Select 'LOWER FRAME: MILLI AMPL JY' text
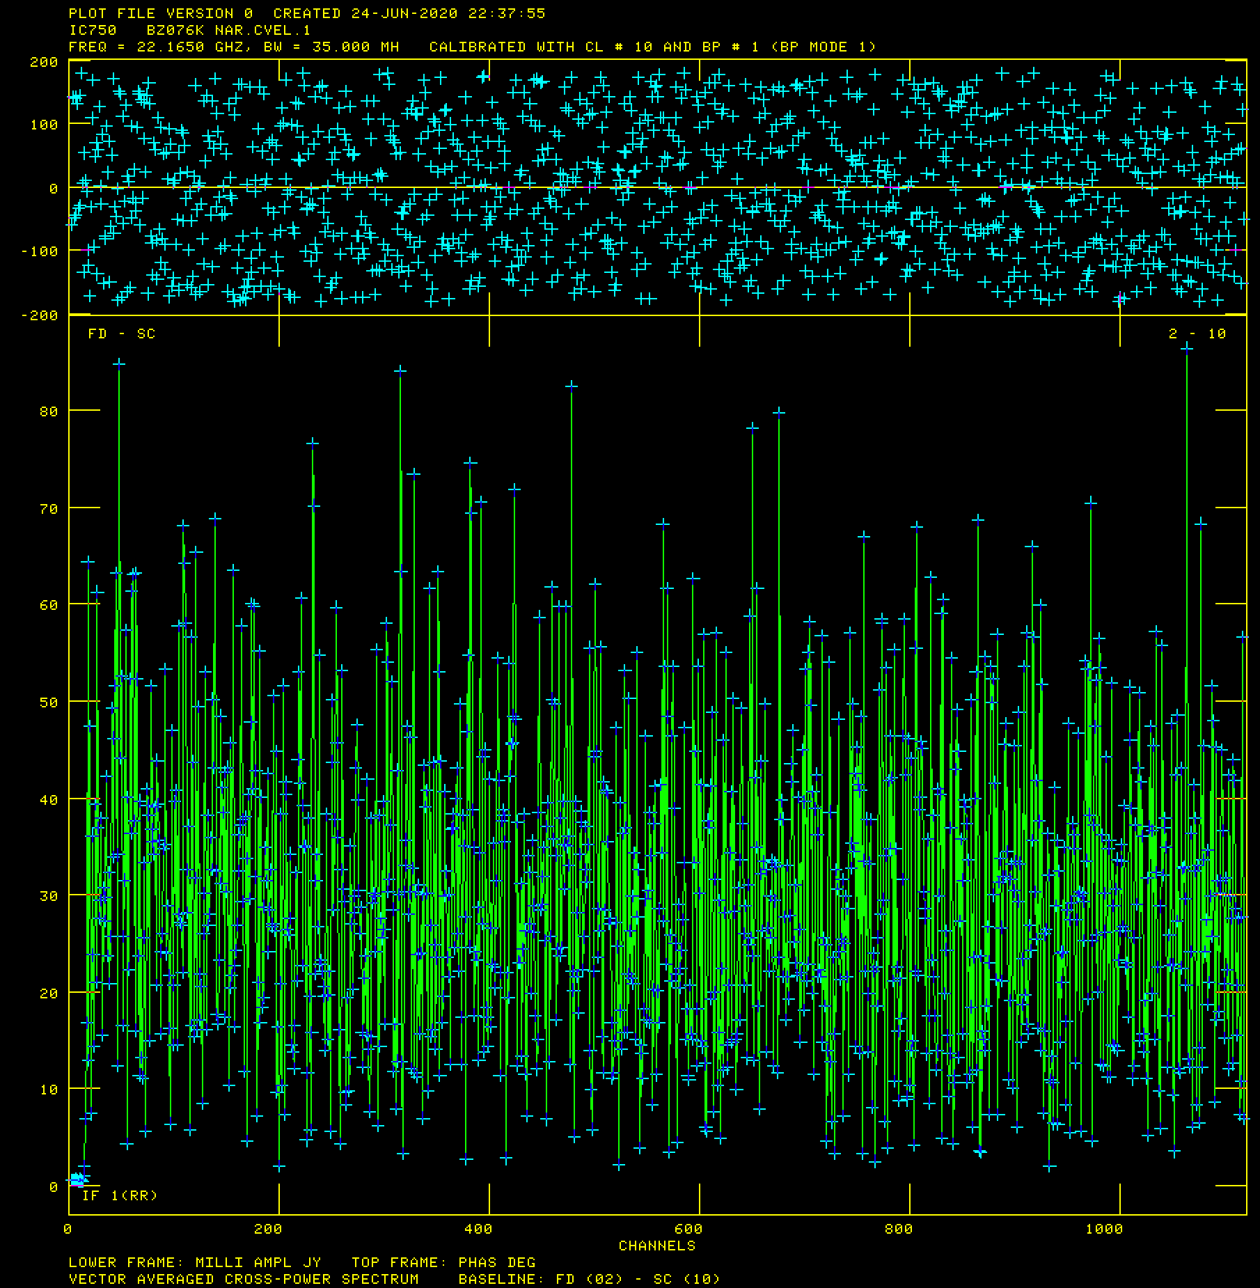 coord(195,1262)
